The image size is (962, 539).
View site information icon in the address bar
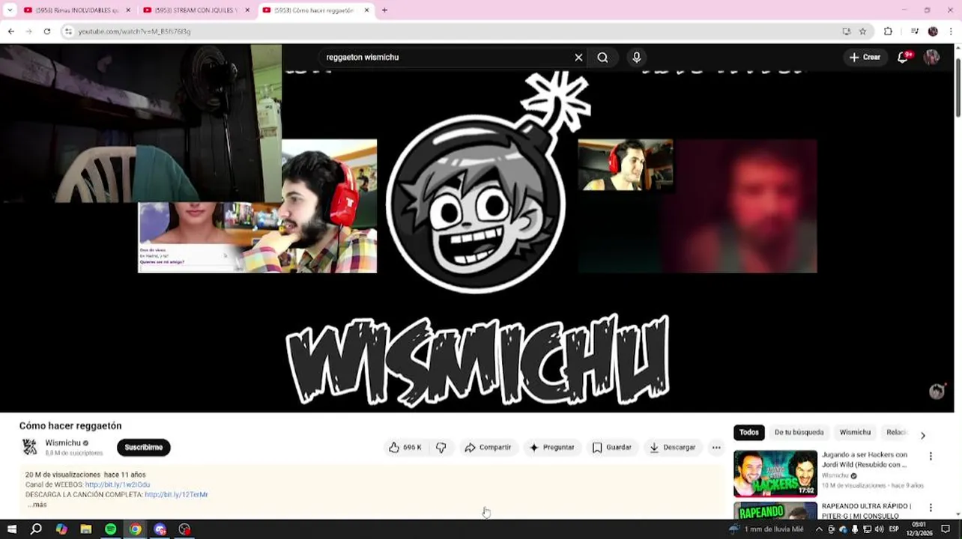click(x=69, y=31)
